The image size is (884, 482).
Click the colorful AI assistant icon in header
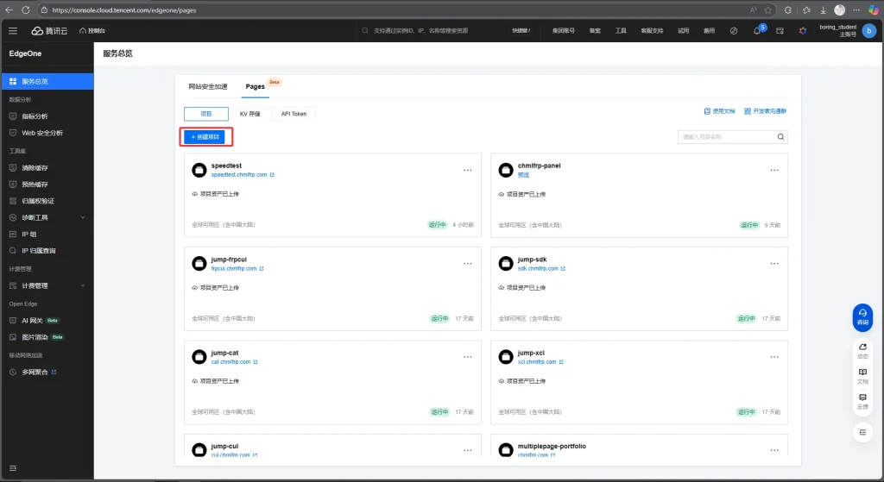[x=803, y=31]
